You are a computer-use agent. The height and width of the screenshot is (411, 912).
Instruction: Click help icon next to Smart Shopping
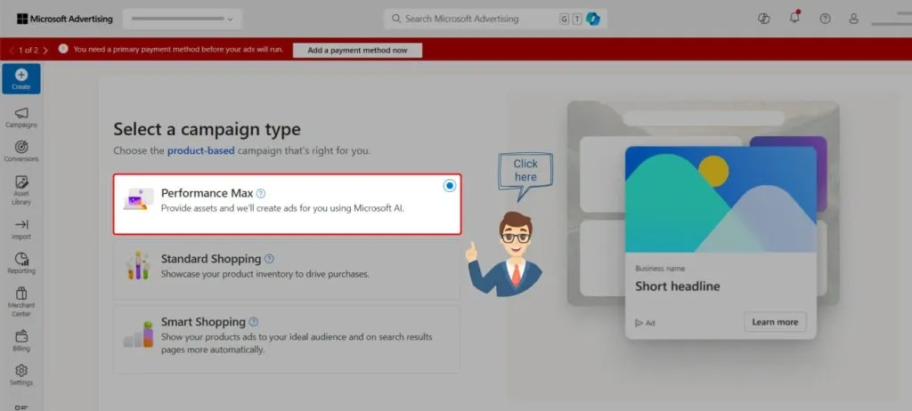(253, 321)
